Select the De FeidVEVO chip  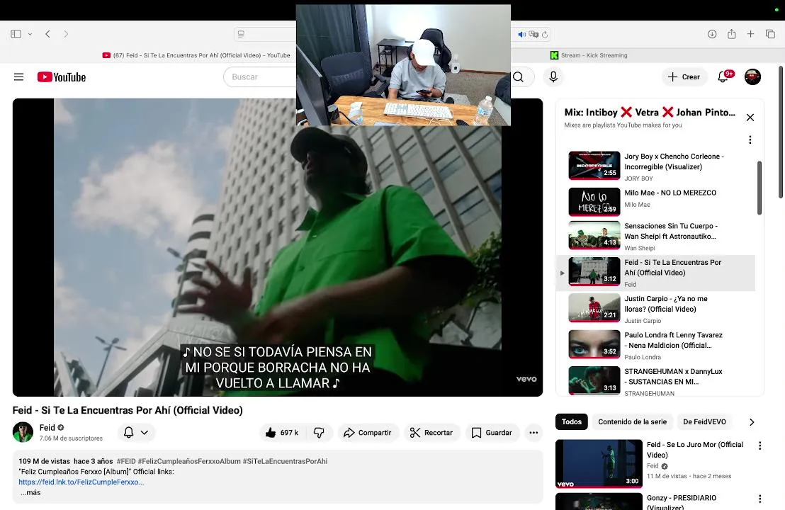coord(704,422)
